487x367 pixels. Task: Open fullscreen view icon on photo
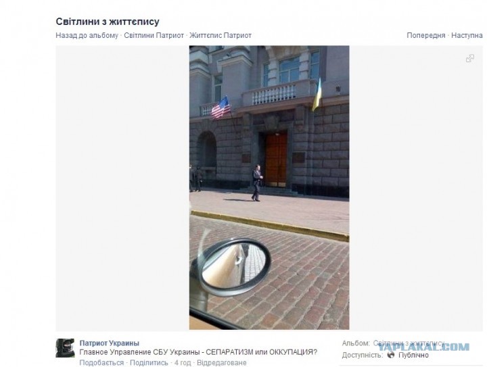(x=470, y=58)
